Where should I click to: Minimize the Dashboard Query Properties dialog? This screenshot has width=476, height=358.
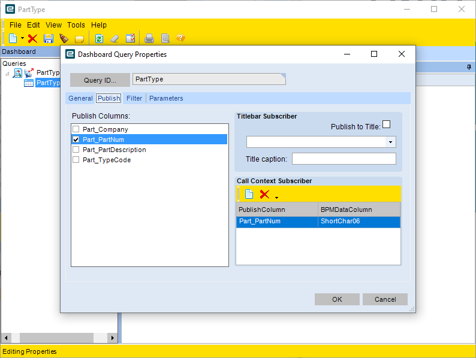point(347,54)
